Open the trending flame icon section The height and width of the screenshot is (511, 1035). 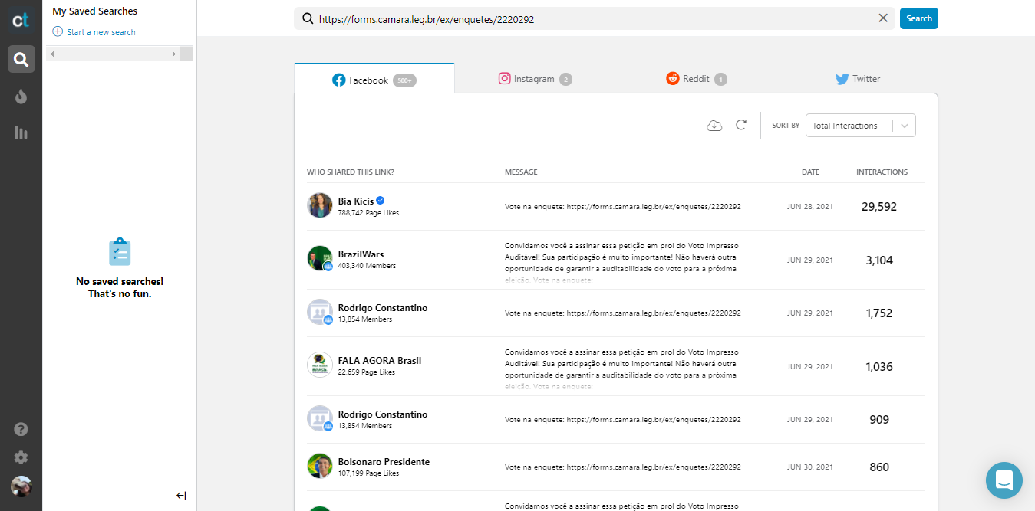click(21, 96)
